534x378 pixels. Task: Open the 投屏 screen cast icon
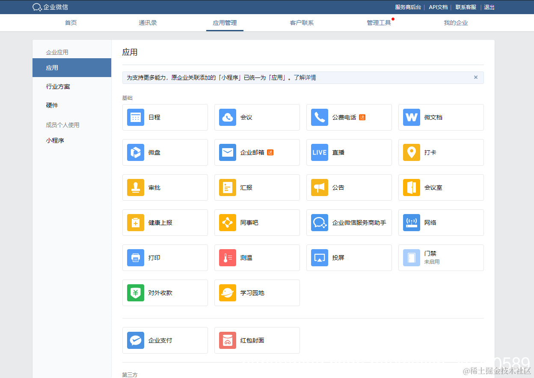pyautogui.click(x=320, y=258)
